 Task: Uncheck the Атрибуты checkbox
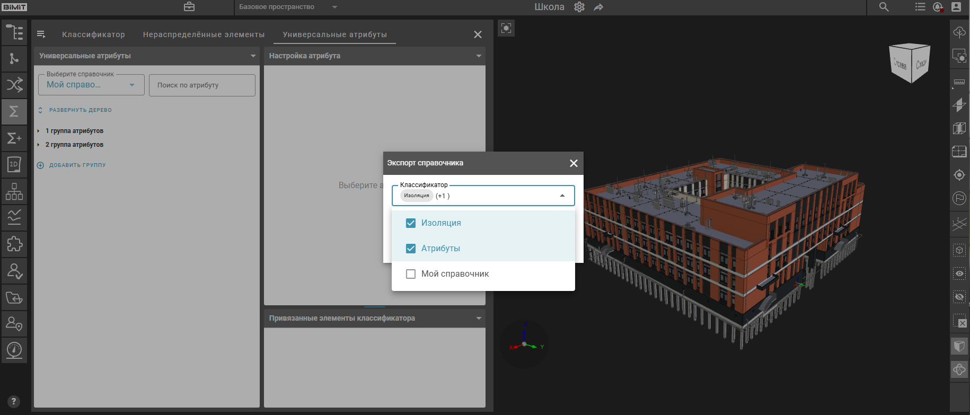[411, 249]
